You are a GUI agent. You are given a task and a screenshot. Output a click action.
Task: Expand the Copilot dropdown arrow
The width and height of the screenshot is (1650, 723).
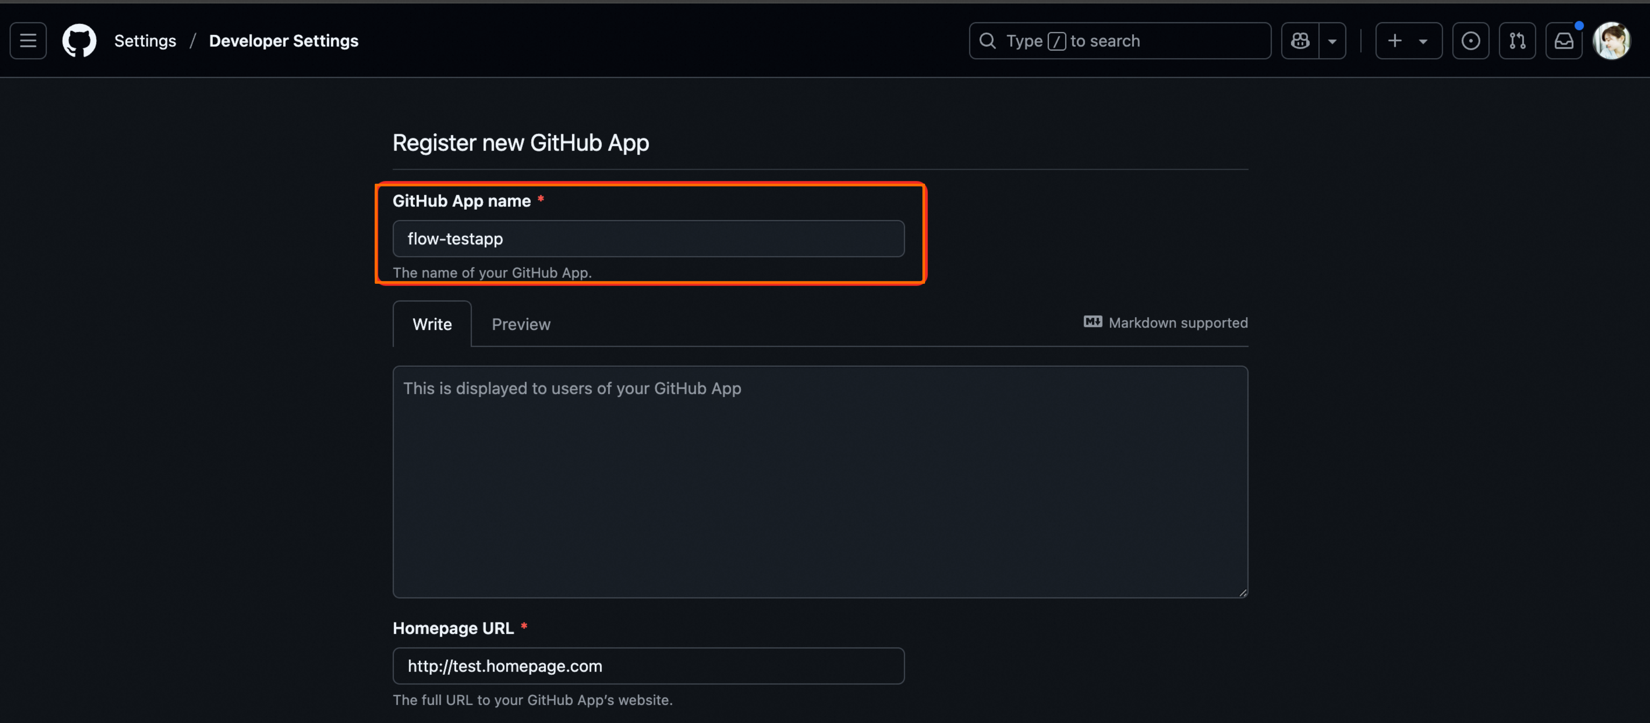[1332, 41]
